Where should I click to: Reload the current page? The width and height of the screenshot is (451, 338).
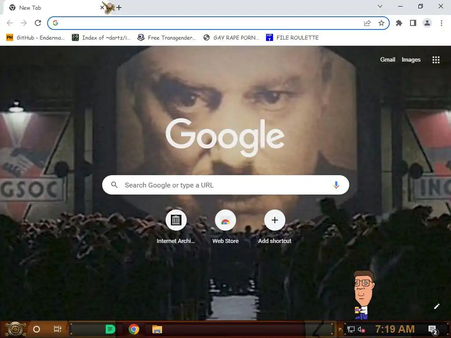coord(38,23)
